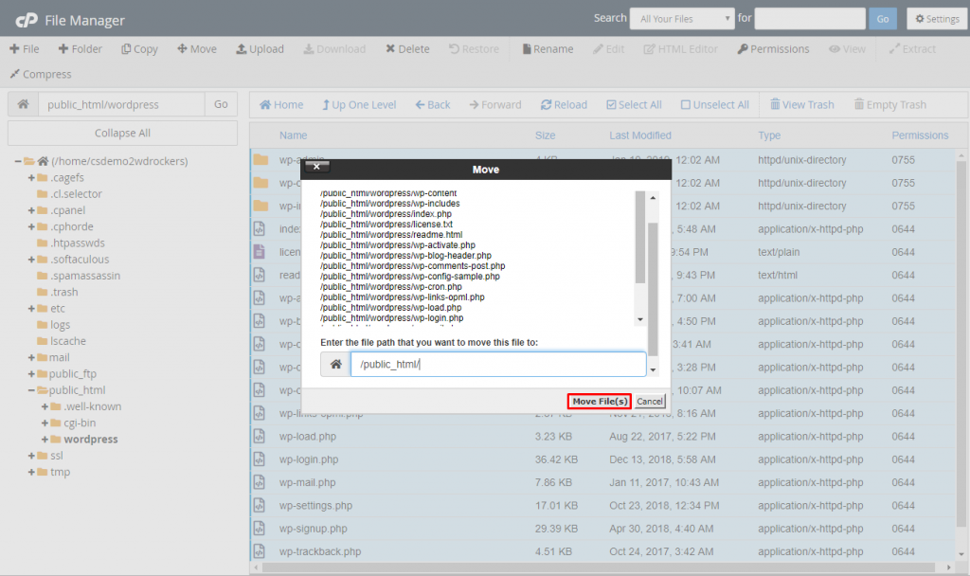The width and height of the screenshot is (970, 576).
Task: Sort files by Last Modified column
Action: [x=640, y=135]
